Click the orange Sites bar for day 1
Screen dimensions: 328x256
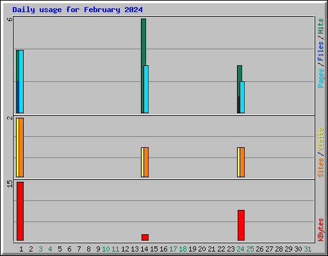point(21,147)
